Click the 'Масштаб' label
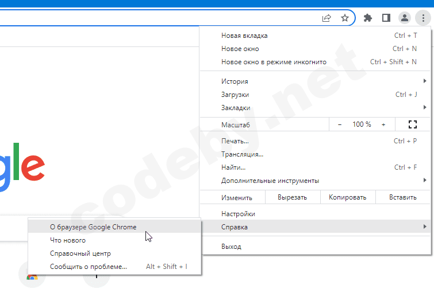 236,125
